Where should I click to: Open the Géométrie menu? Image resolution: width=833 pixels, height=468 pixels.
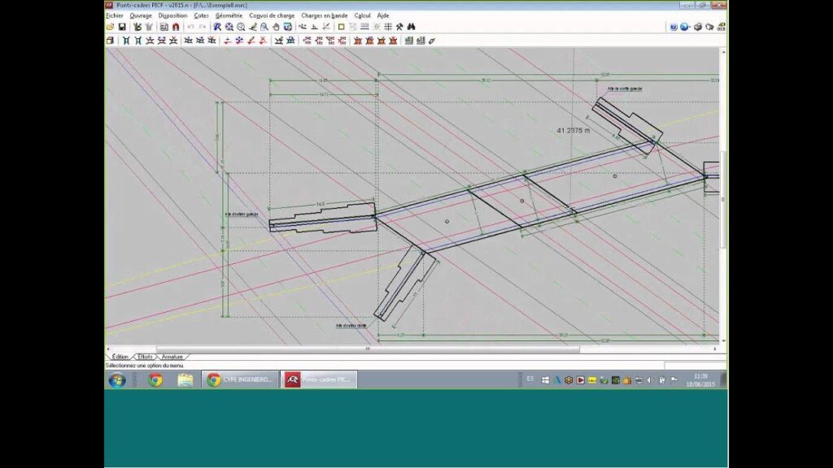pos(229,15)
